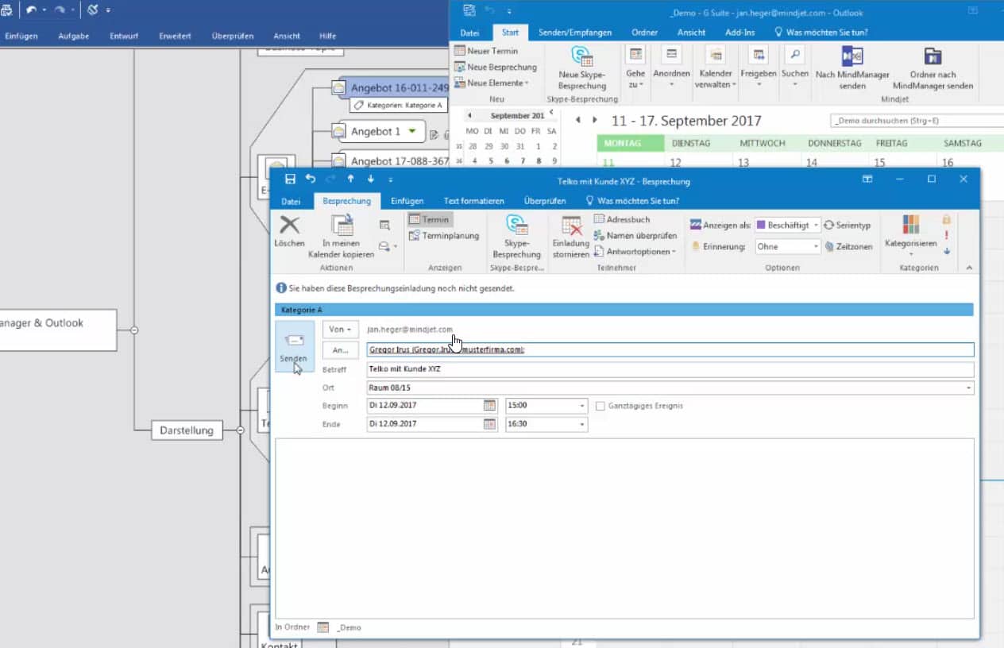Viewport: 1004px width, 648px height.
Task: Open the Von sender dropdown
Action: 341,330
